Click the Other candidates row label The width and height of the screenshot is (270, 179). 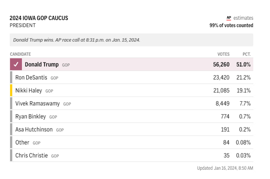22,143
